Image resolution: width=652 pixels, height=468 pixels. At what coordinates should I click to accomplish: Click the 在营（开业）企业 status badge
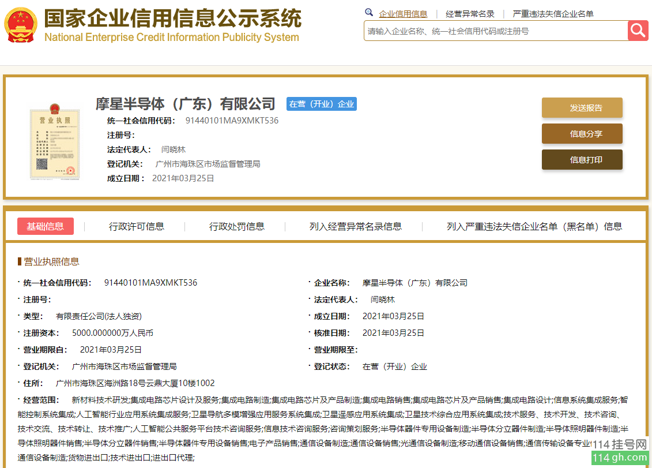pyautogui.click(x=322, y=104)
